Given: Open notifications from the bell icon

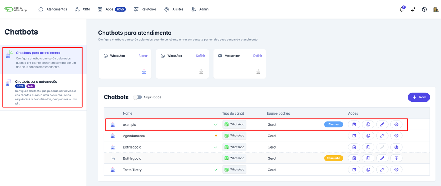Looking at the screenshot, I should (x=401, y=9).
